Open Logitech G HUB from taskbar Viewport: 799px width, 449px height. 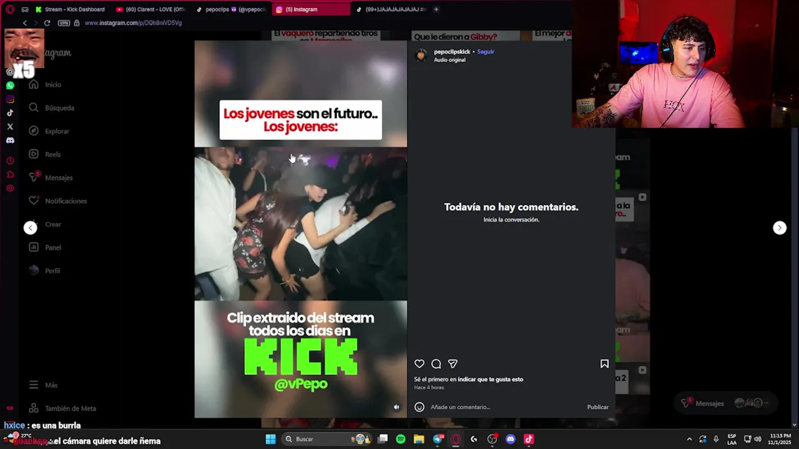tap(474, 439)
